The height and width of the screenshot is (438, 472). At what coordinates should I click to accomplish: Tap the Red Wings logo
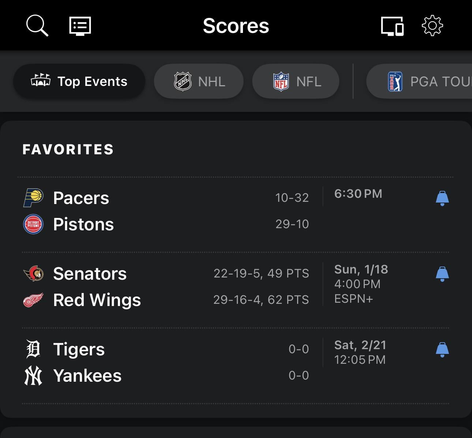(33, 300)
